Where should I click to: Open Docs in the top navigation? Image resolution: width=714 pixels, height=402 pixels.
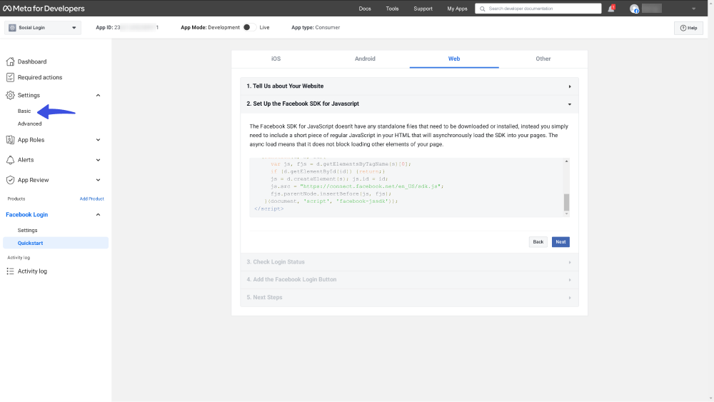(365, 9)
